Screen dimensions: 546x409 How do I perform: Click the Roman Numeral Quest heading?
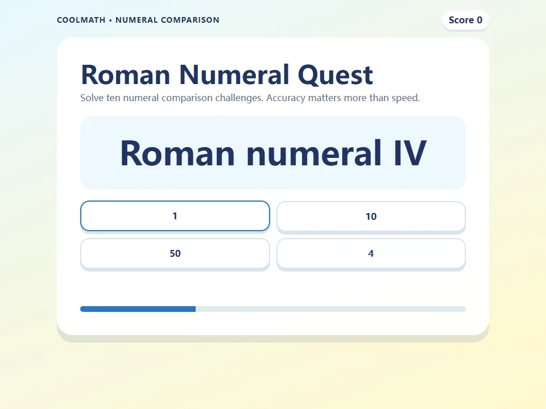pyautogui.click(x=227, y=75)
